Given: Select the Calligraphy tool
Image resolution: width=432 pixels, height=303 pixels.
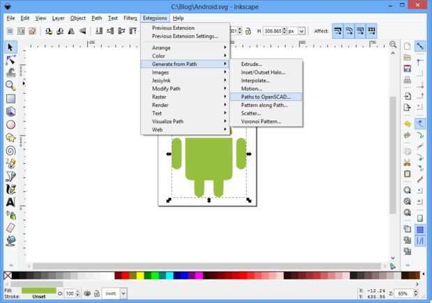Looking at the screenshot, I should (10, 189).
